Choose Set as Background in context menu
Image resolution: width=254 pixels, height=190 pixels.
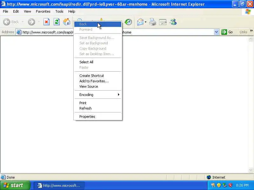point(98,43)
